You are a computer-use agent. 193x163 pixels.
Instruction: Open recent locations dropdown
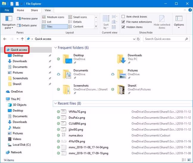click(x=18, y=39)
